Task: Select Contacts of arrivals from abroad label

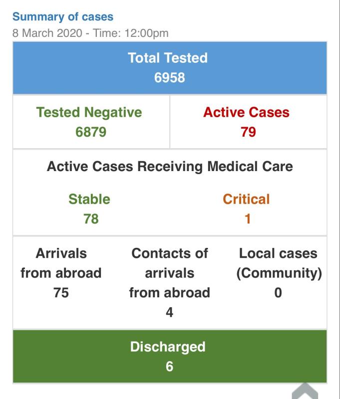Action: point(170,273)
